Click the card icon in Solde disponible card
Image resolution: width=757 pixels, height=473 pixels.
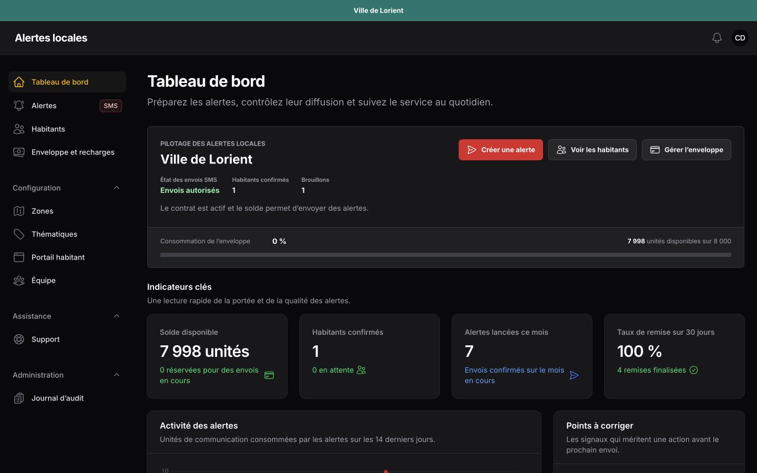(269, 375)
